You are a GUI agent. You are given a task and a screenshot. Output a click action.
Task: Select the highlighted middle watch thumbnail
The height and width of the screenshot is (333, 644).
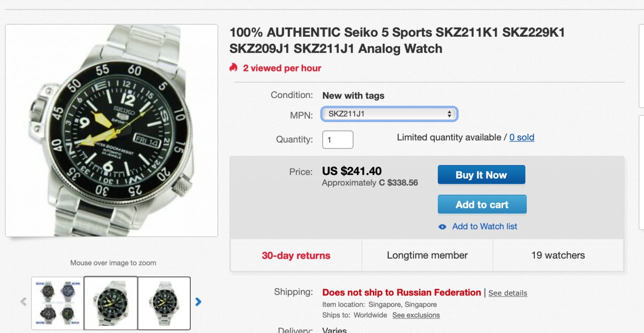point(111,303)
